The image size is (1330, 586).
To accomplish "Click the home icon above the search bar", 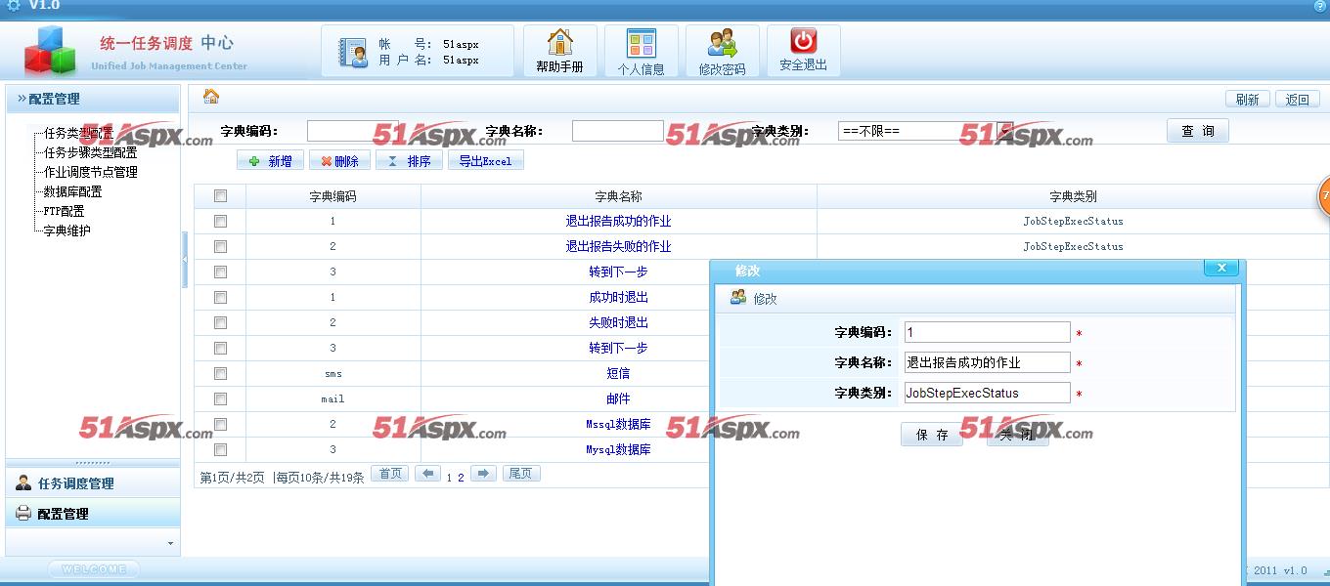I will click(211, 97).
